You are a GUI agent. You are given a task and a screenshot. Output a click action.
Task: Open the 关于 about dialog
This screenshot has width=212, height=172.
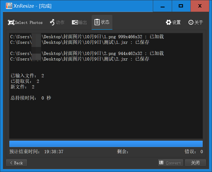(x=196, y=22)
